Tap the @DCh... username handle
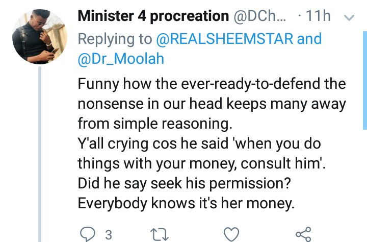This screenshot has height=242, width=367. click(x=260, y=16)
